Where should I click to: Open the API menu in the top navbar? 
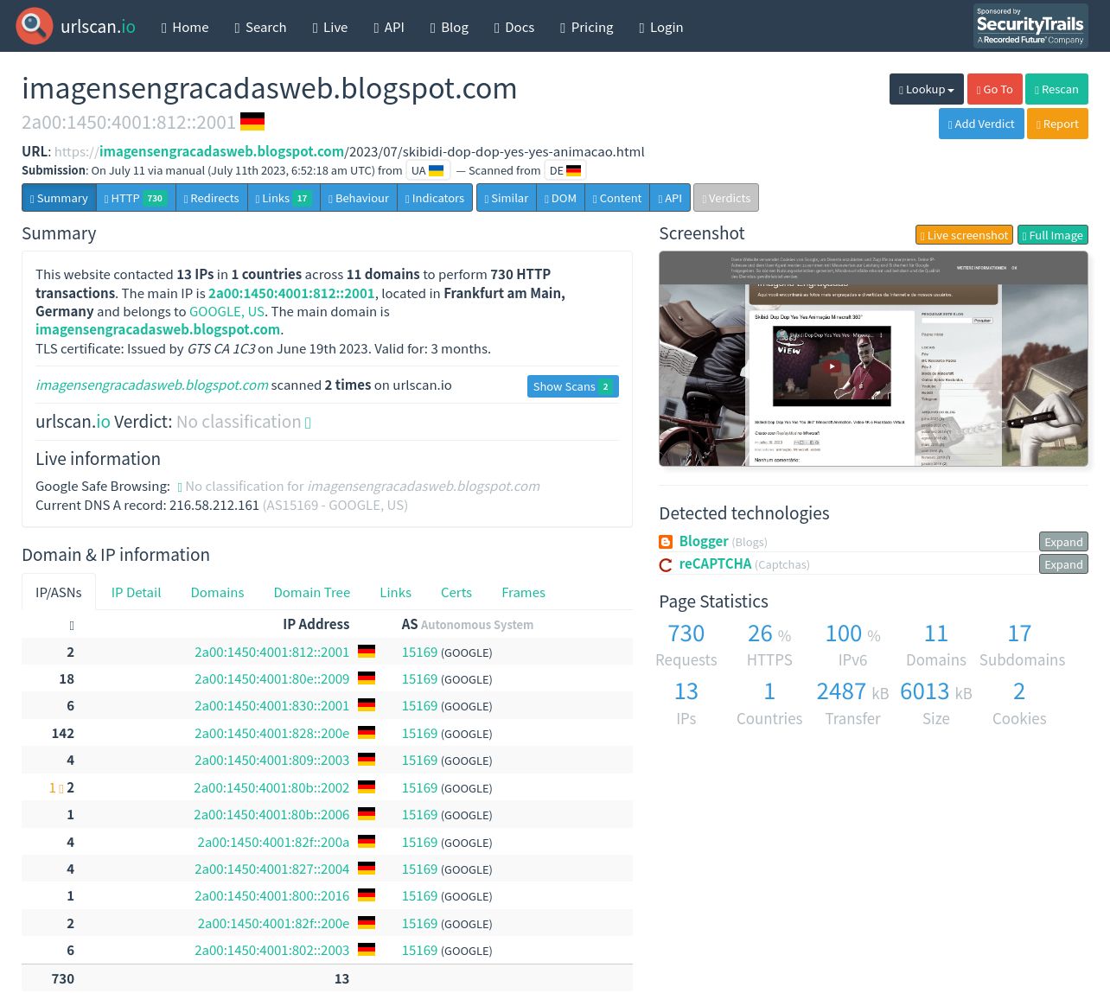pyautogui.click(x=389, y=27)
